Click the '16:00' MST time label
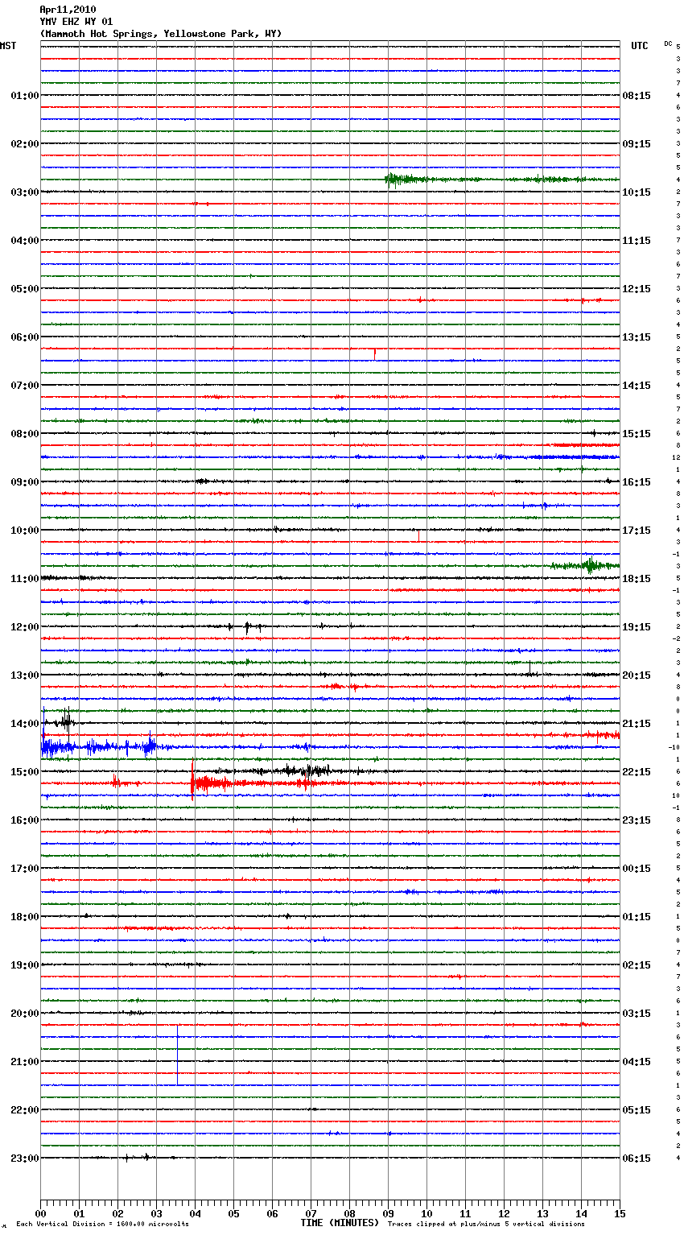Screen dimensions: 684x1235 point(25,820)
